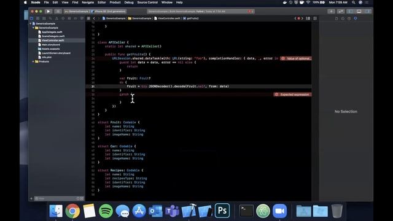Add a new editor pane
Viewport: 393px width, 221px height.
[x=315, y=18]
